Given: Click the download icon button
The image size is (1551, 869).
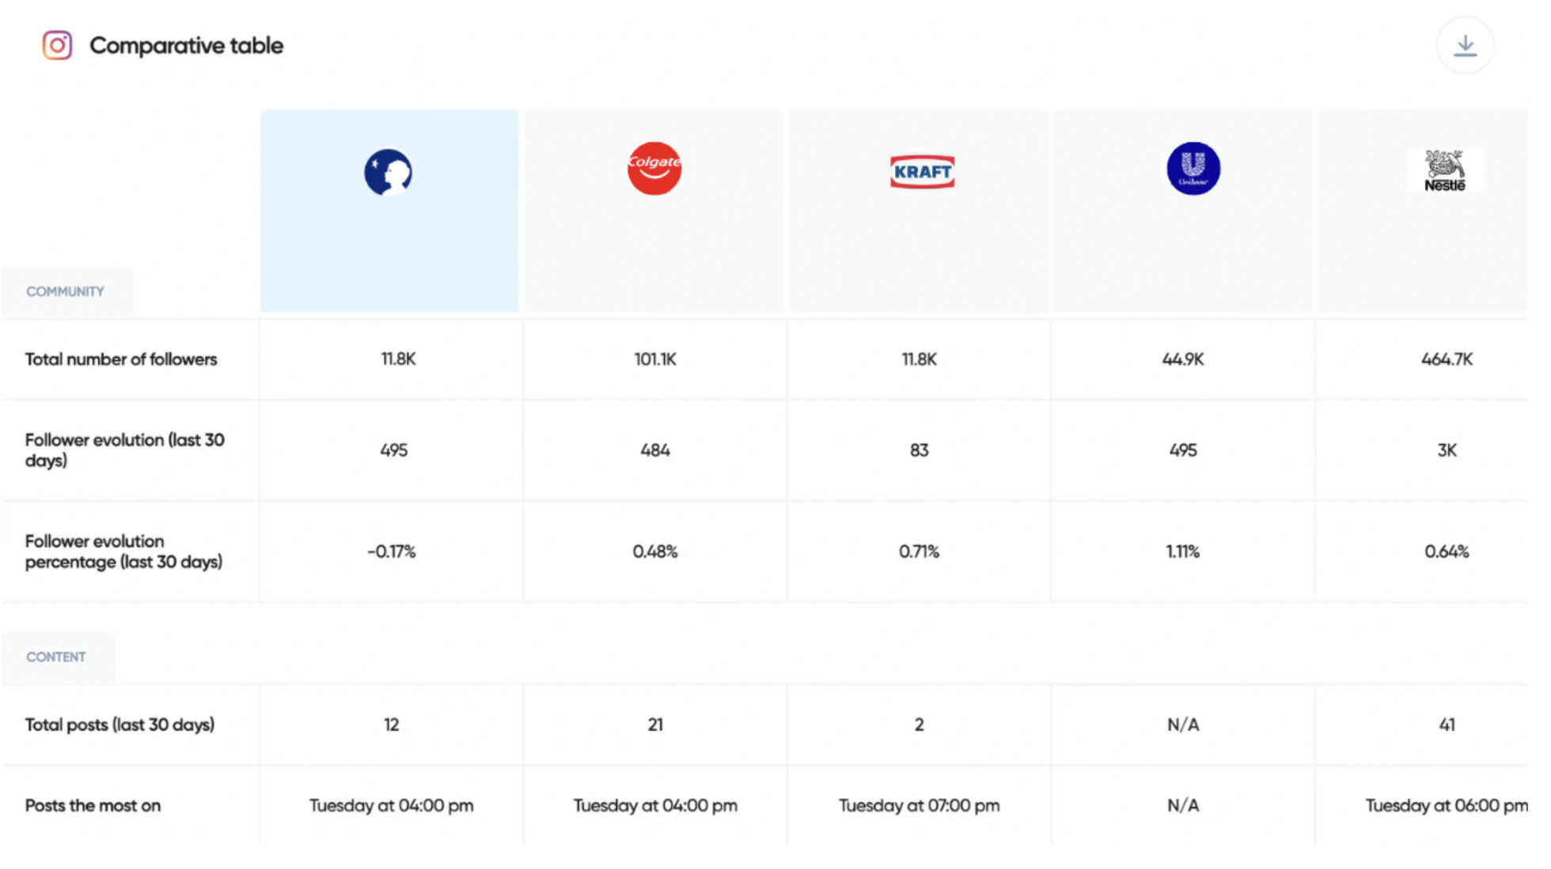Looking at the screenshot, I should tap(1465, 46).
